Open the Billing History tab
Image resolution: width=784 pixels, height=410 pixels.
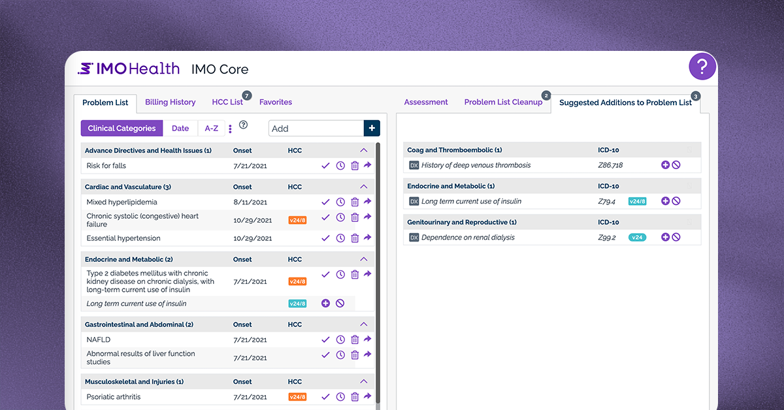[x=170, y=102]
